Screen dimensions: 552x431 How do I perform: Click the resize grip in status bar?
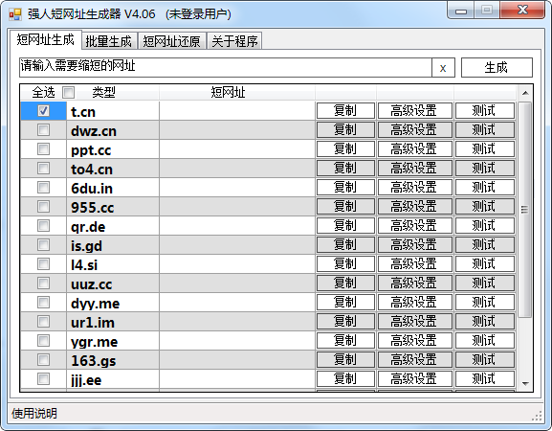click(538, 417)
